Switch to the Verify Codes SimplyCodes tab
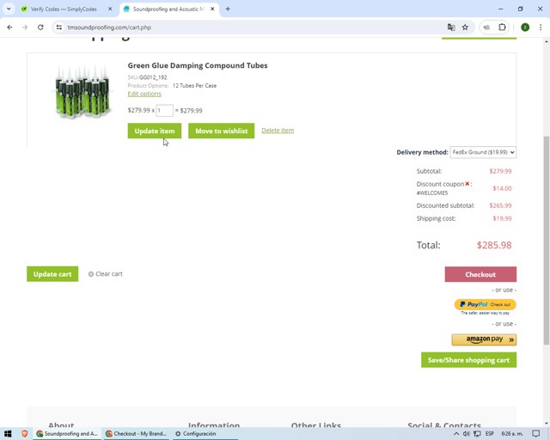This screenshot has height=440, width=550. 64,9
